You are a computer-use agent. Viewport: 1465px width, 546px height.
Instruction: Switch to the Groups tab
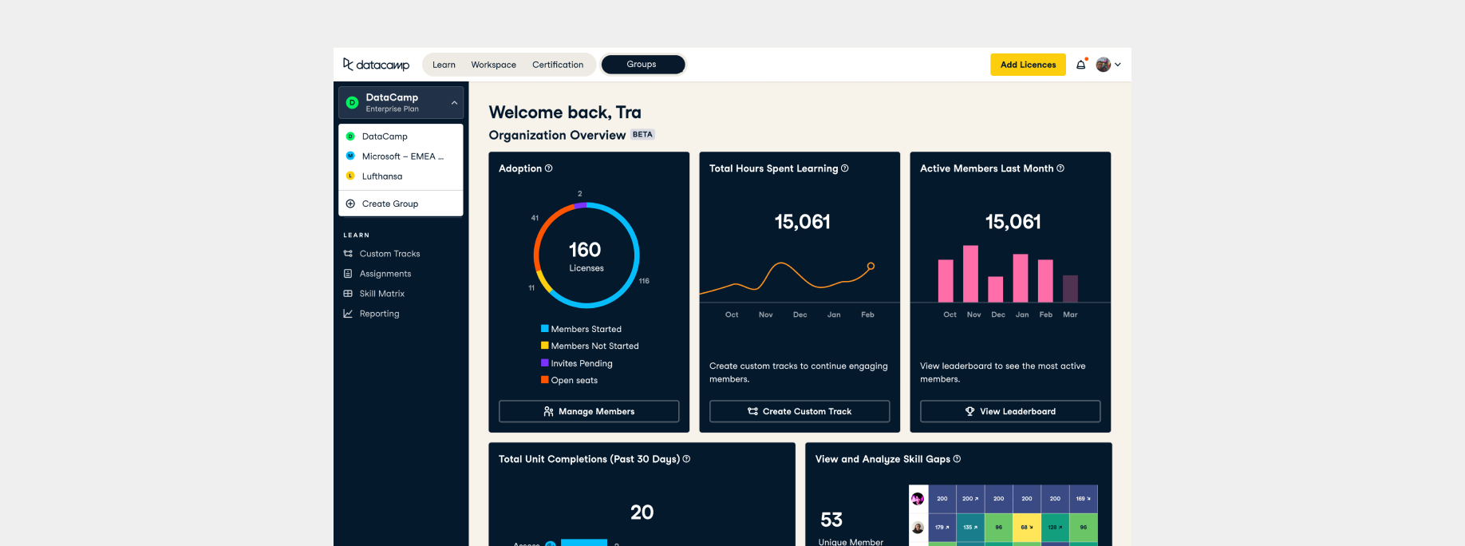[642, 65]
